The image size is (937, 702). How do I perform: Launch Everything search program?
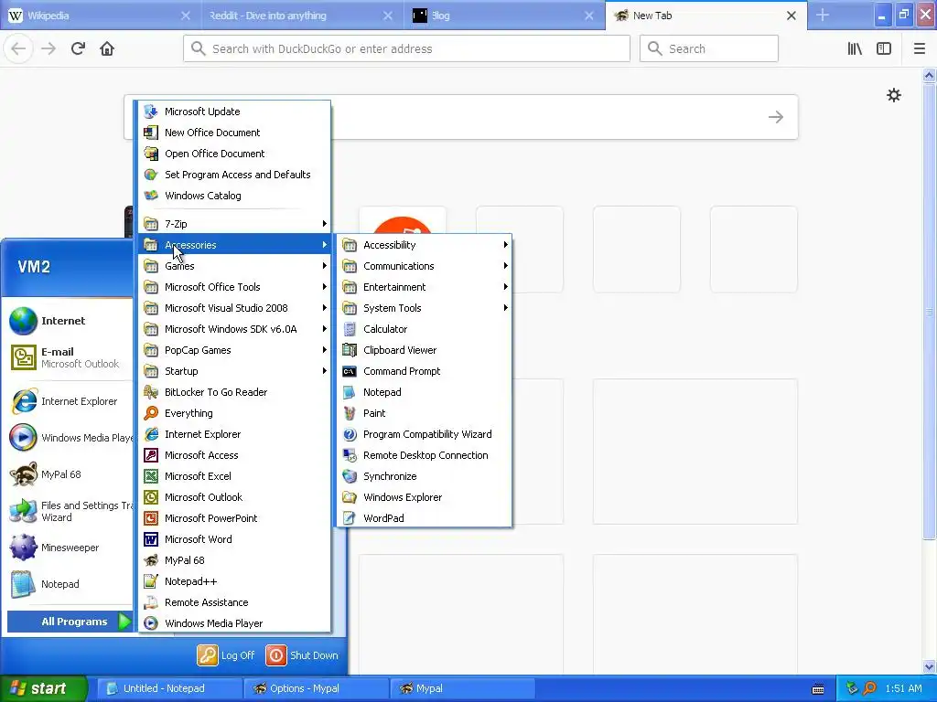234,413
